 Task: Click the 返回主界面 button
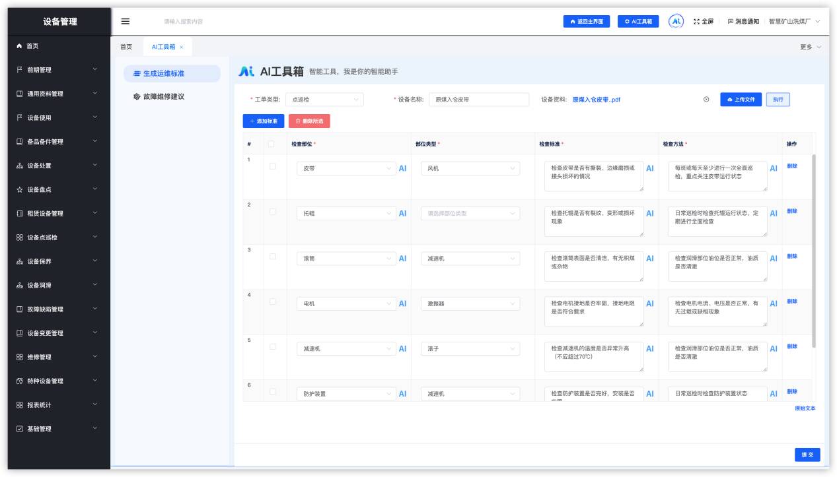pos(587,22)
